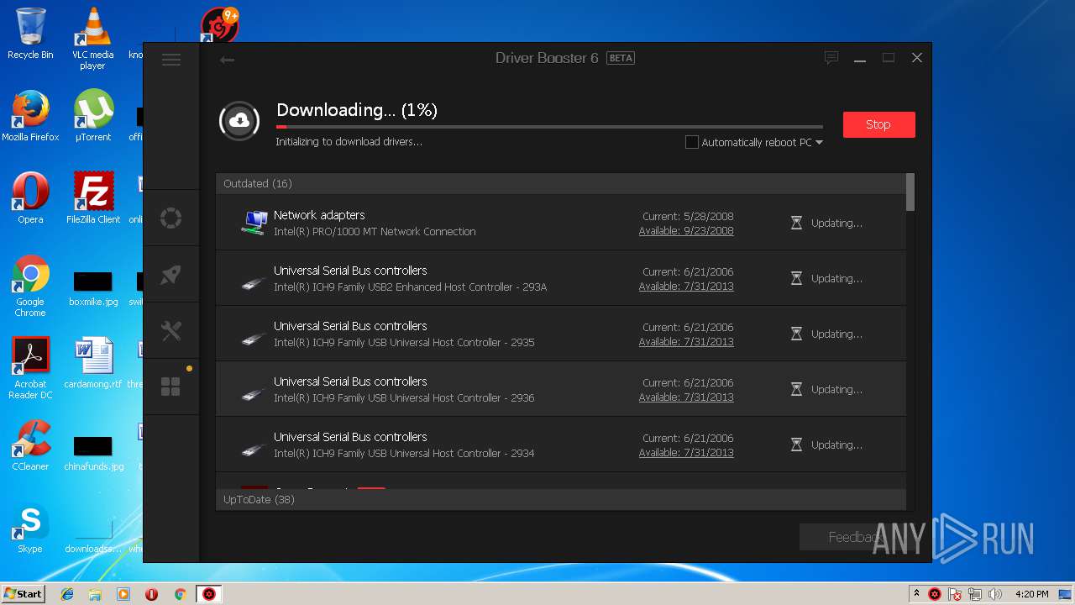Viewport: 1075px width, 605px height.
Task: Open Acrobat Reader DC desktop shortcut
Action: [30, 368]
